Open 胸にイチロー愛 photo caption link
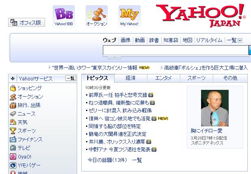The image size is (251, 174). (206, 131)
